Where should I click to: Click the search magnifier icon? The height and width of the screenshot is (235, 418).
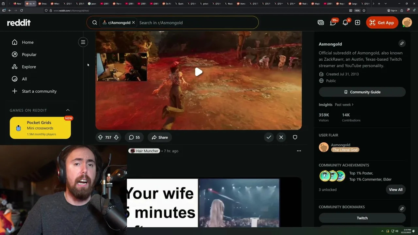point(94,23)
